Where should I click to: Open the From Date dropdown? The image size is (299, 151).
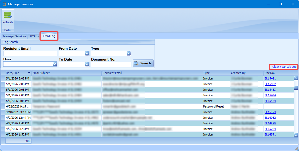[x=87, y=53]
